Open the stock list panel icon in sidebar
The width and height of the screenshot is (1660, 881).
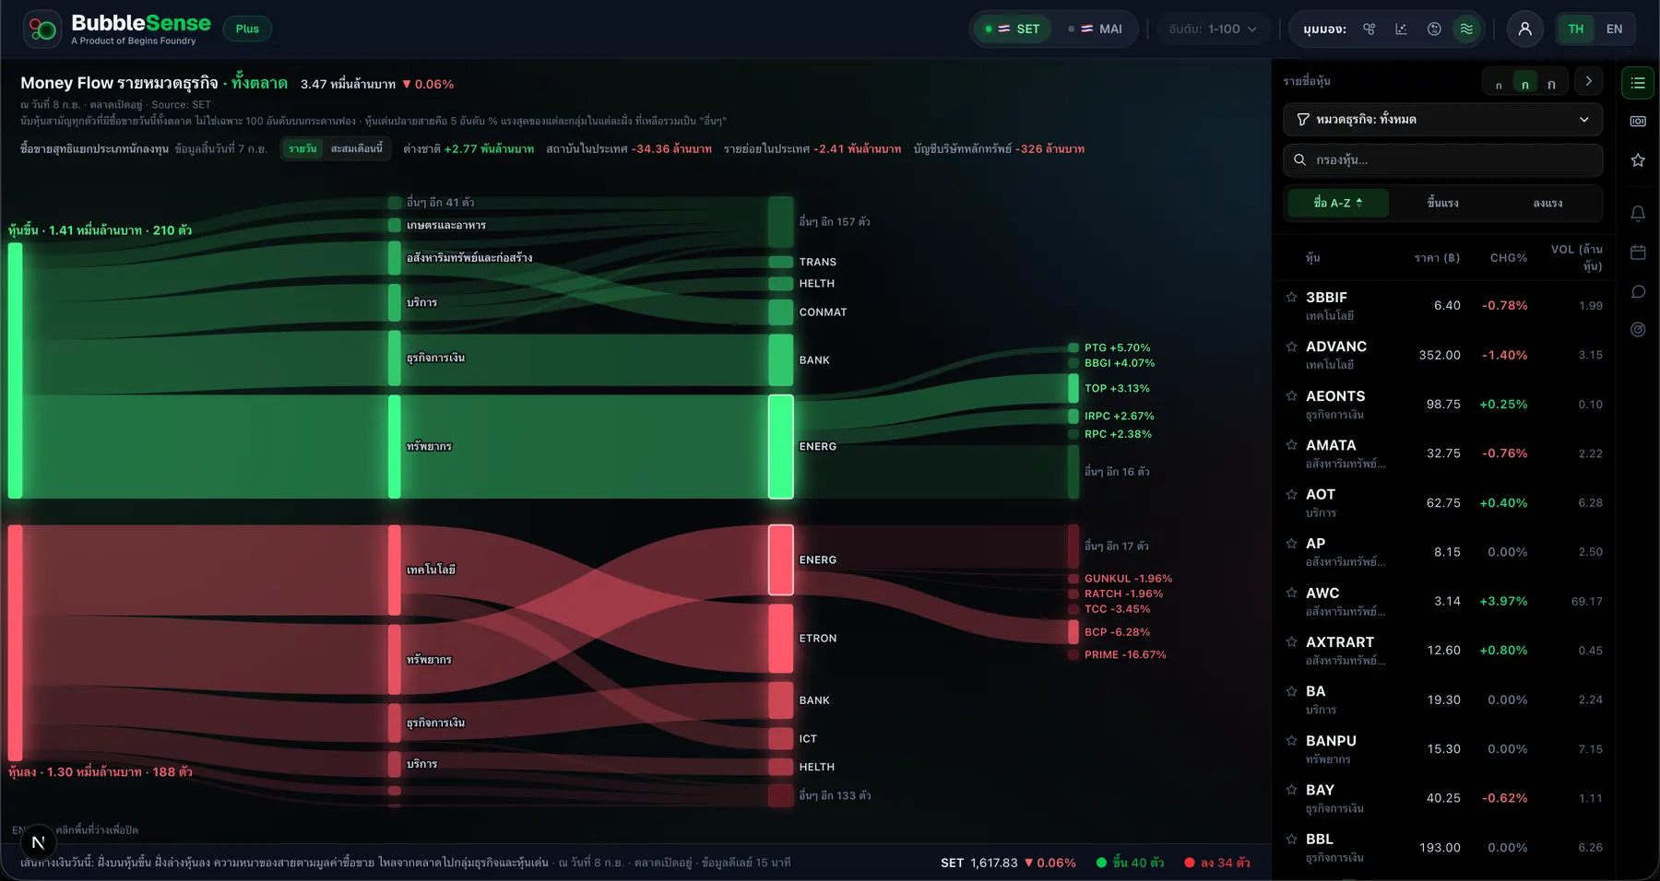(x=1638, y=83)
